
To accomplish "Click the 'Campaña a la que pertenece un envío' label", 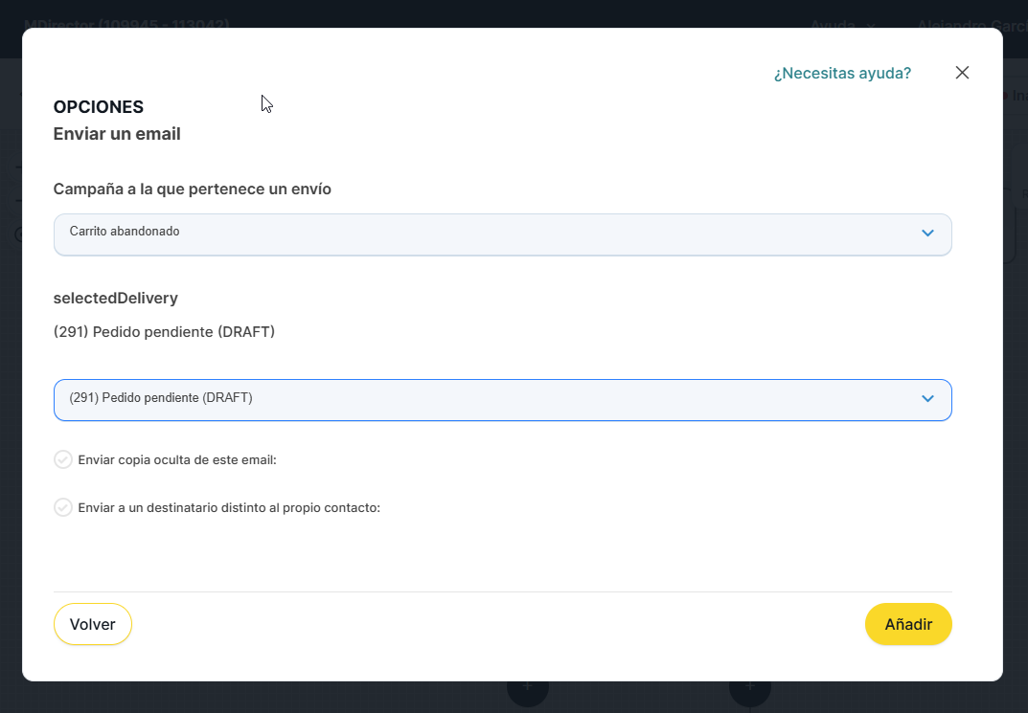I will click(193, 189).
